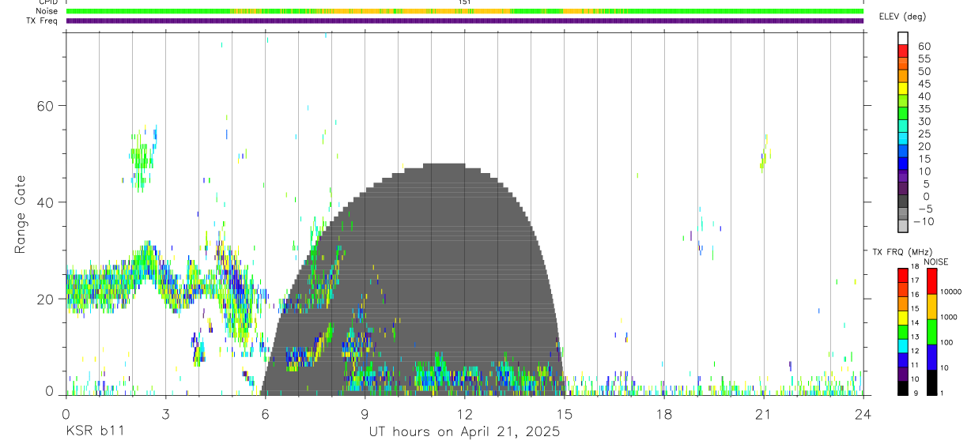Click the x-axis tick label '24'
This screenshot has width=971, height=448.
click(863, 413)
